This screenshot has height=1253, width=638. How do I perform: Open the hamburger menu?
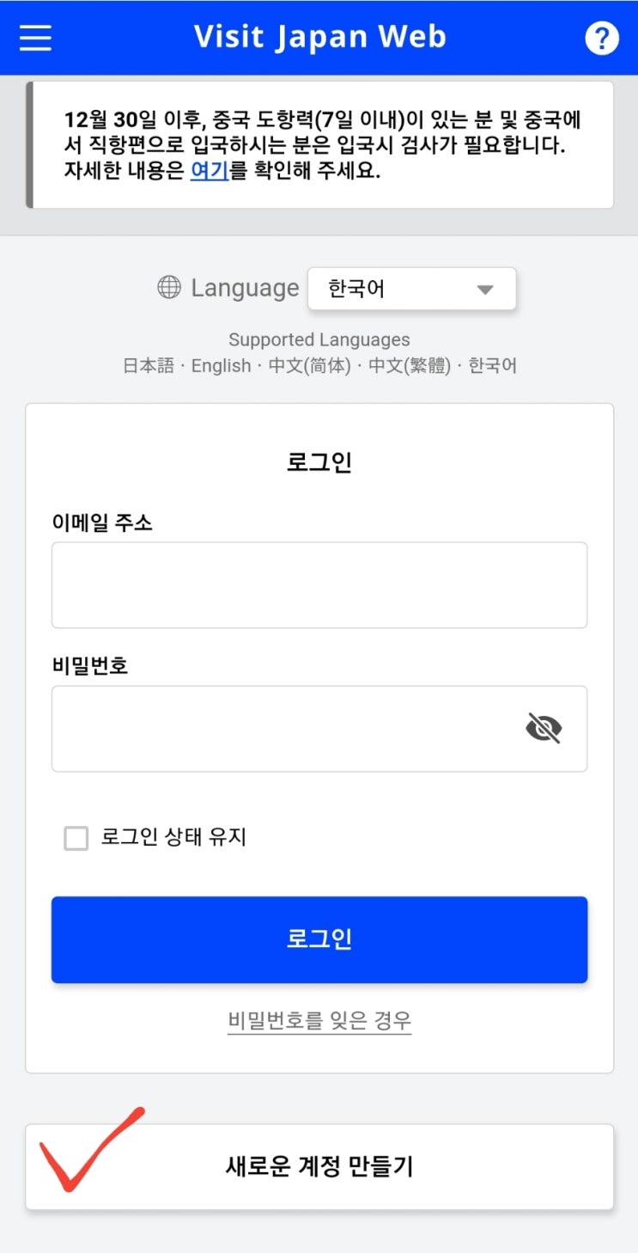(35, 38)
